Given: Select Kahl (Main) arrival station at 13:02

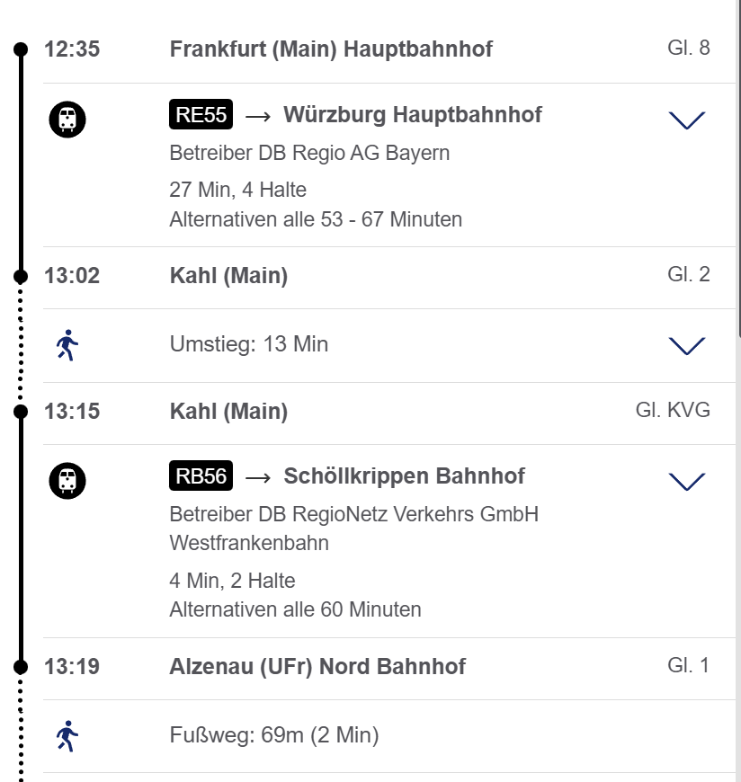Looking at the screenshot, I should 228,275.
